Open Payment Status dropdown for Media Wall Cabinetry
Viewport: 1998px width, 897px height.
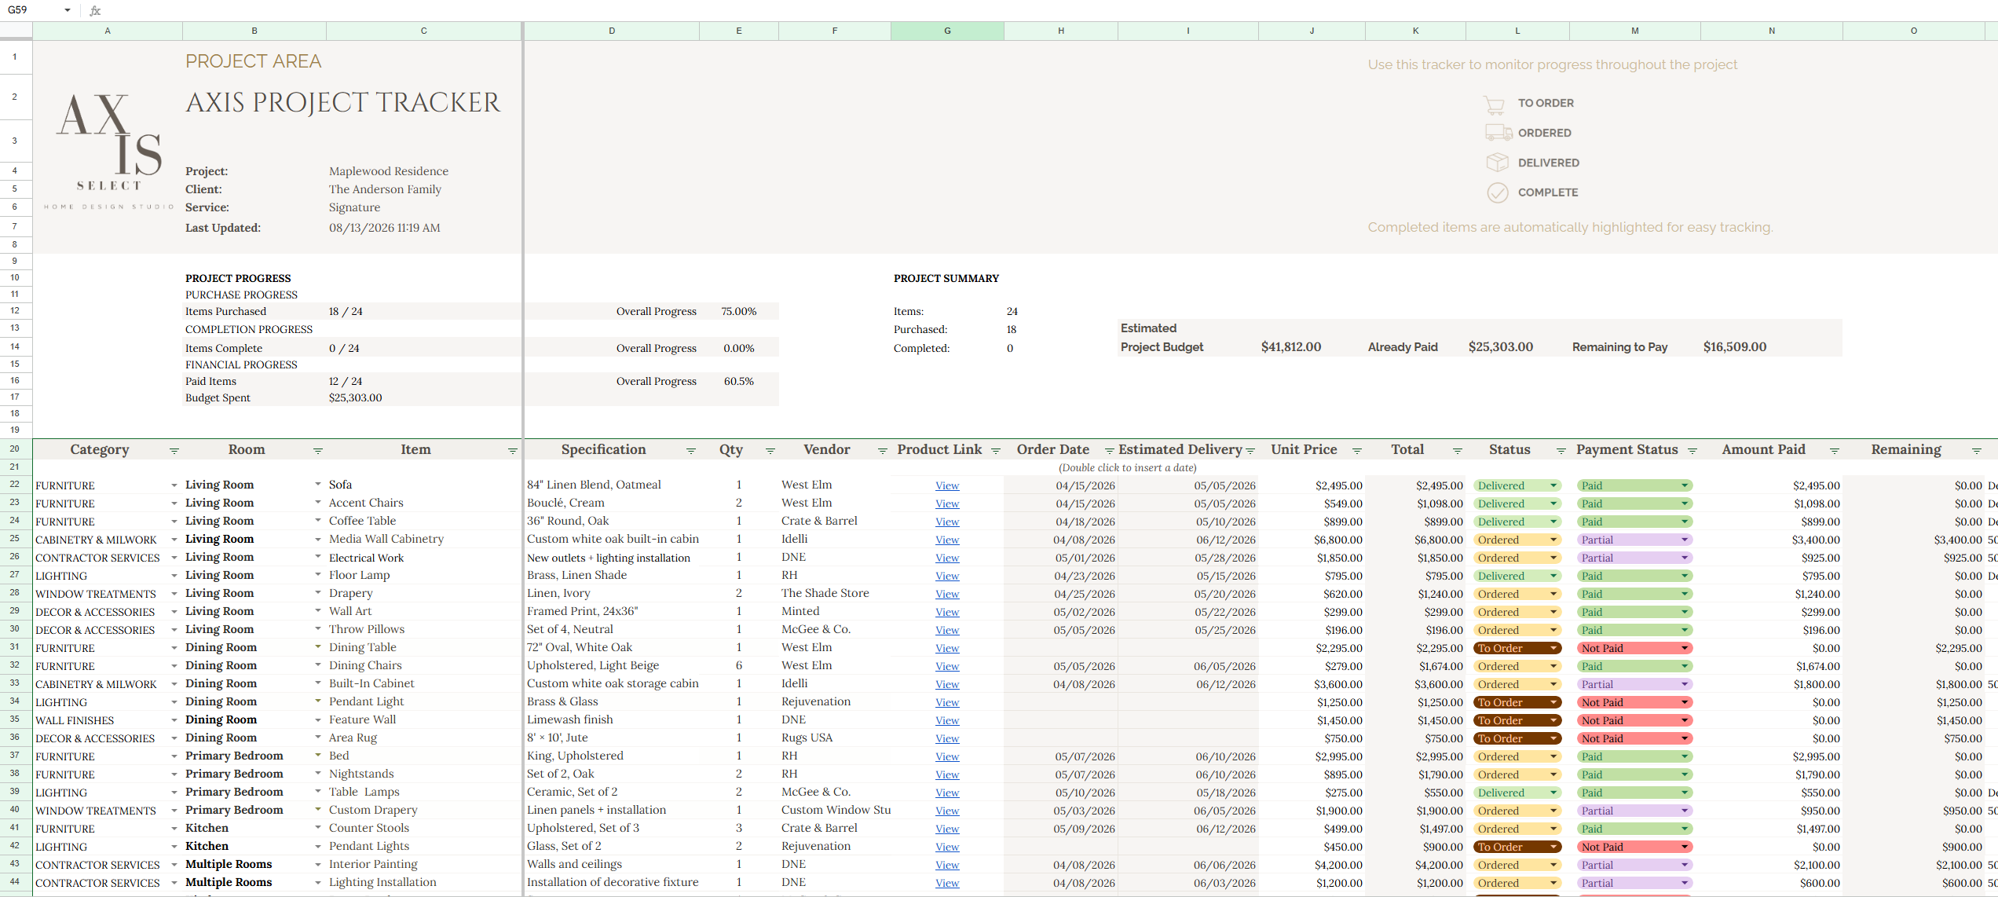(x=1685, y=540)
